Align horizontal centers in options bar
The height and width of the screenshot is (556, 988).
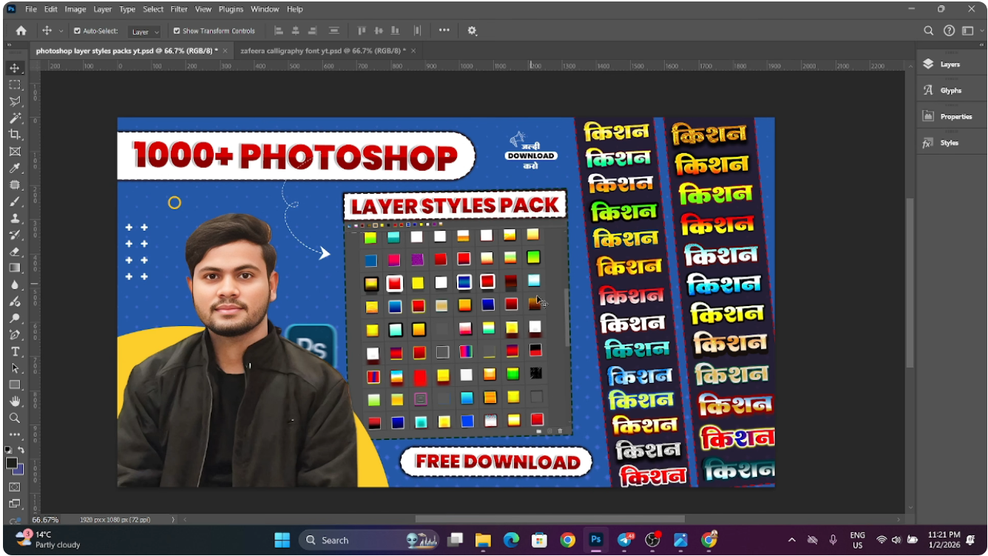[296, 31]
